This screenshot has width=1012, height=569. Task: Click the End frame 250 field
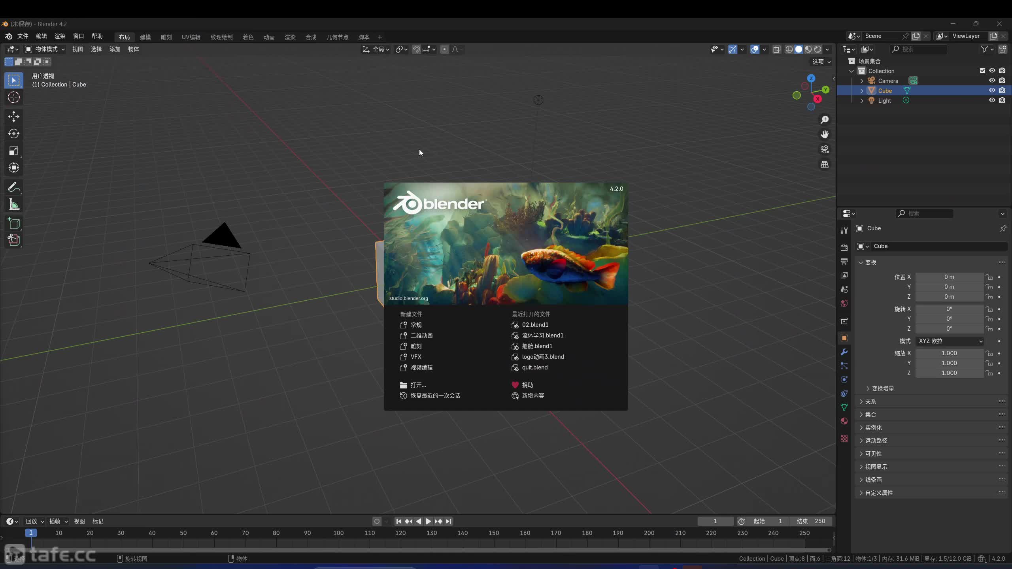[812, 521]
